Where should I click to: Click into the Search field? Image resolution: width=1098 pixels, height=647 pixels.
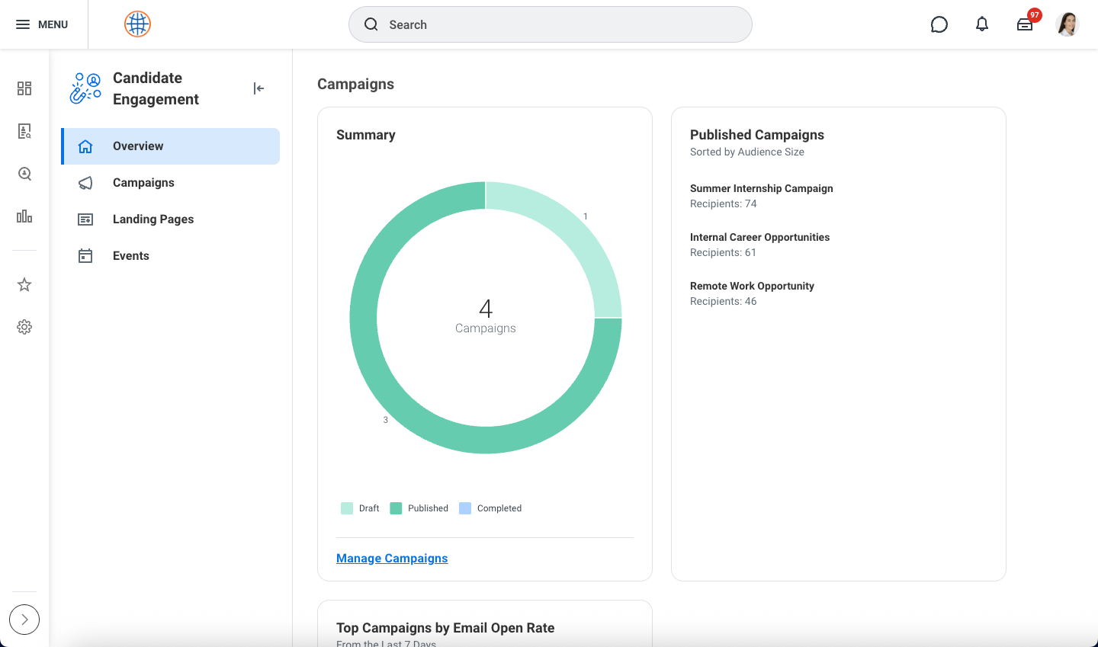[551, 24]
